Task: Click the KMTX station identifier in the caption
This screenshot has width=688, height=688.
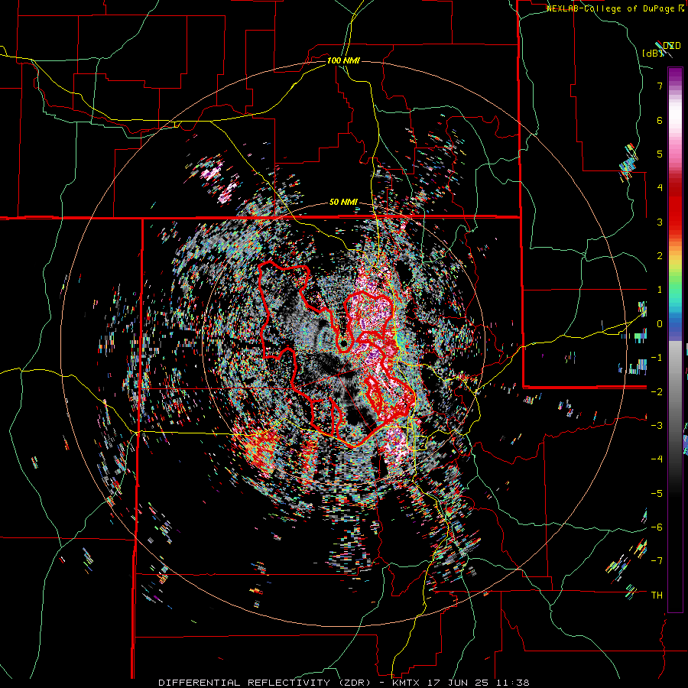Action: point(408,683)
